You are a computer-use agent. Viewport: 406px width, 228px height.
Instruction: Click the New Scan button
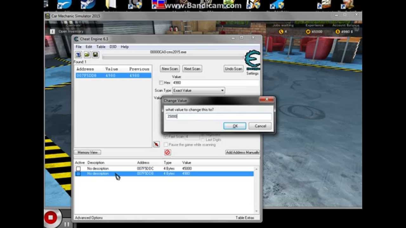pos(170,69)
